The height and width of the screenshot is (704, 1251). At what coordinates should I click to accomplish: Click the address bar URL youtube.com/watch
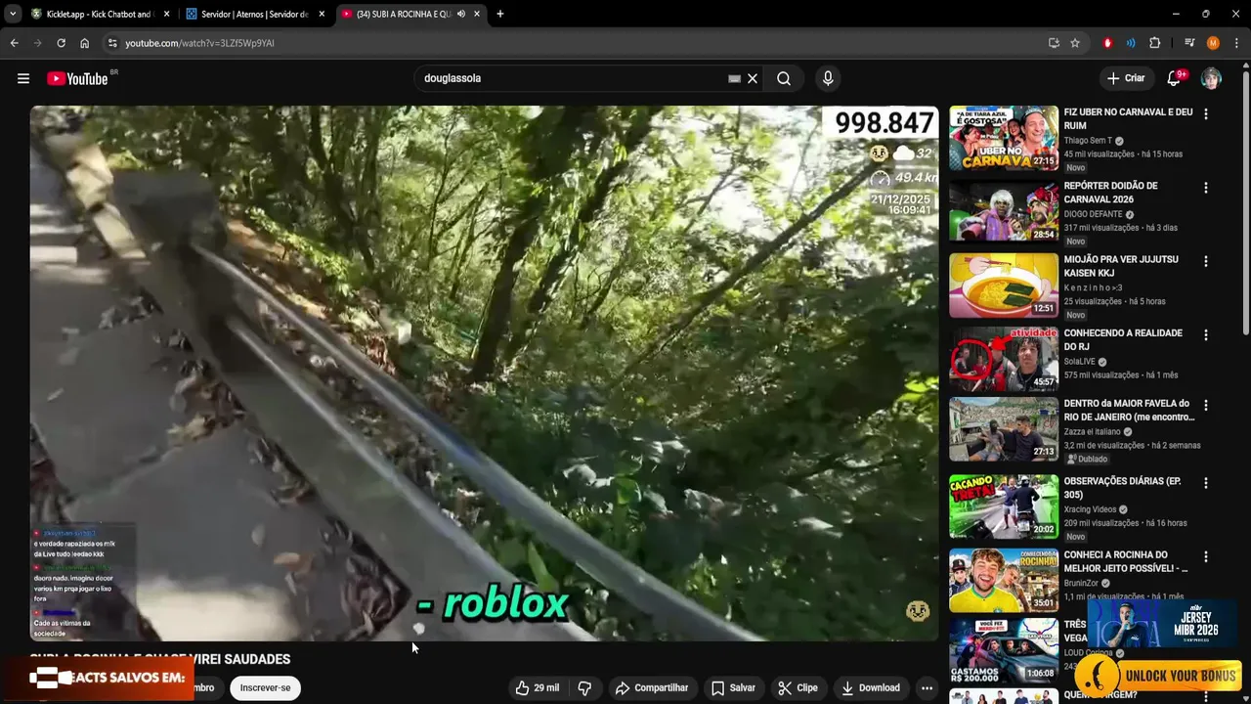tap(199, 43)
